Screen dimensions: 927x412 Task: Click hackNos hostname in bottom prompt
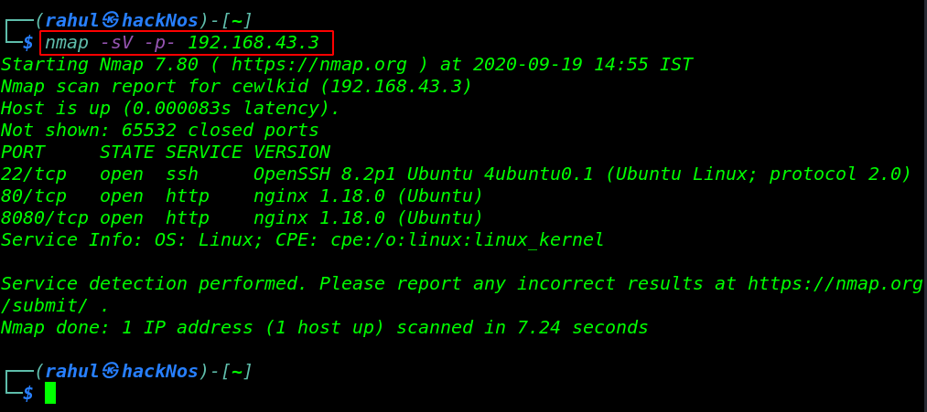click(x=159, y=371)
